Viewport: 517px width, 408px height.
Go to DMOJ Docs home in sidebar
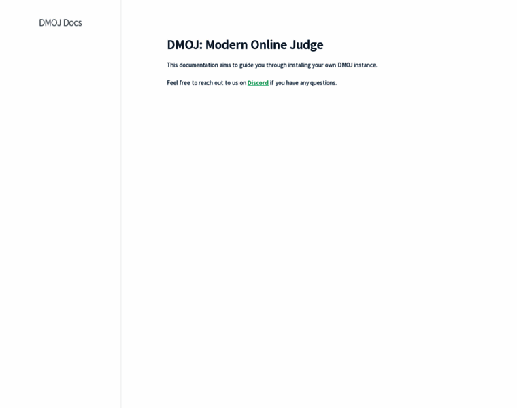[x=61, y=22]
